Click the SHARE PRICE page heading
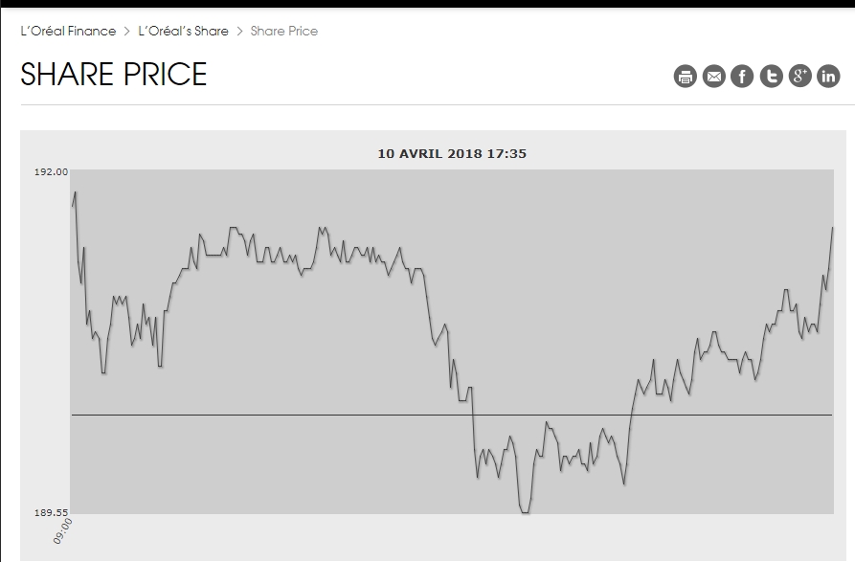The height and width of the screenshot is (562, 855). coord(114,75)
